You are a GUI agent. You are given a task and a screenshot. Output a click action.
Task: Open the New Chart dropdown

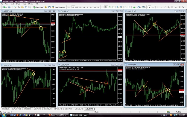(5, 7)
